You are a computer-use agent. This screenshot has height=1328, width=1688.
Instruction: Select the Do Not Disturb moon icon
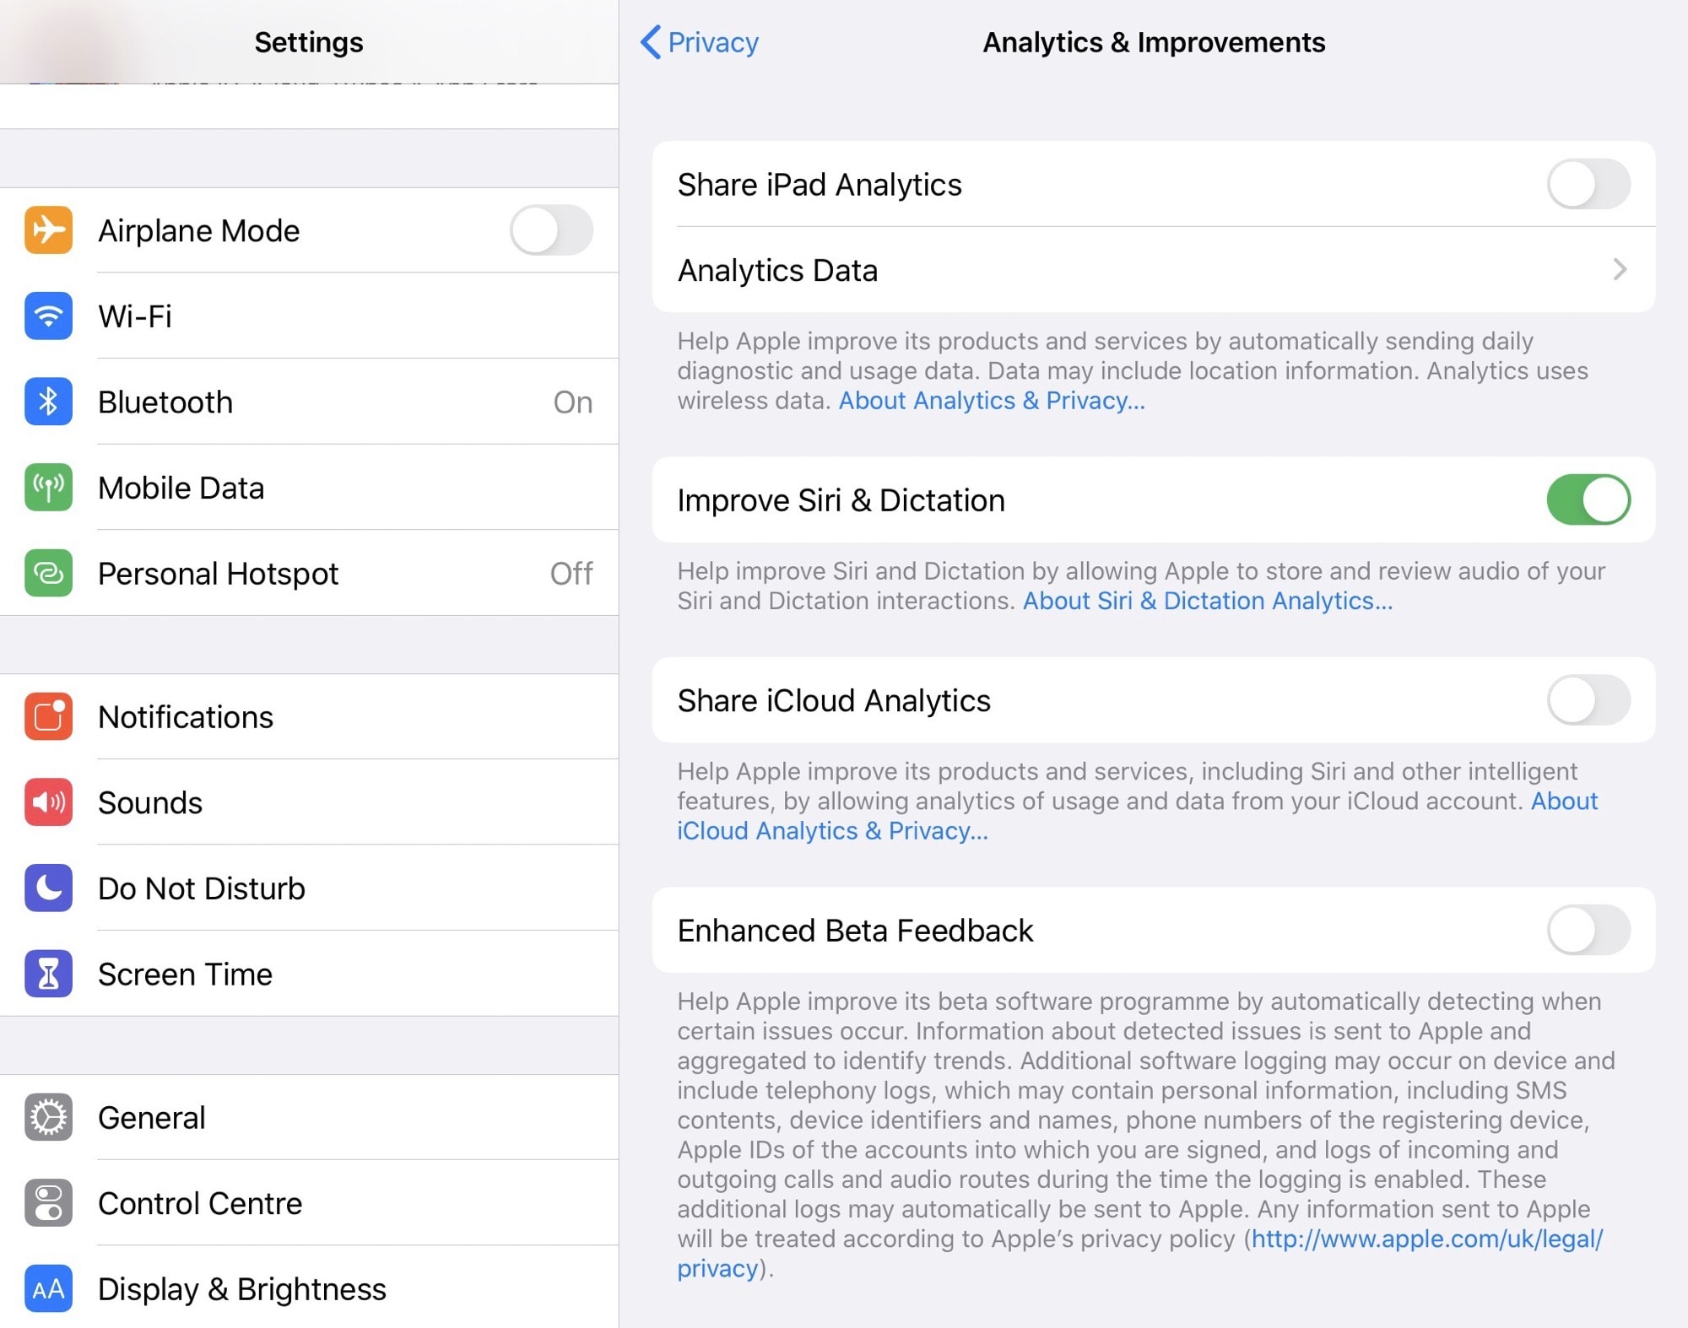click(48, 888)
